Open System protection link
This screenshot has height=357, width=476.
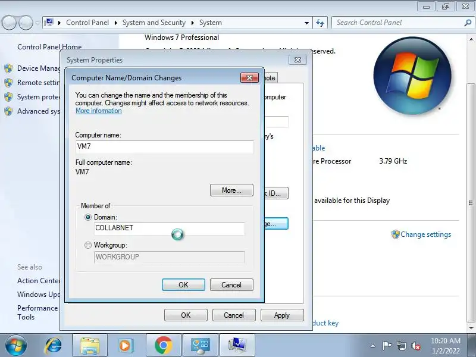(x=39, y=97)
